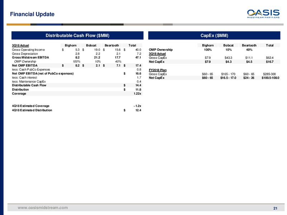Screen dimensions: 287x215
Task: Select the 'FY2018 Plan' heading
Action: [x=157, y=70]
